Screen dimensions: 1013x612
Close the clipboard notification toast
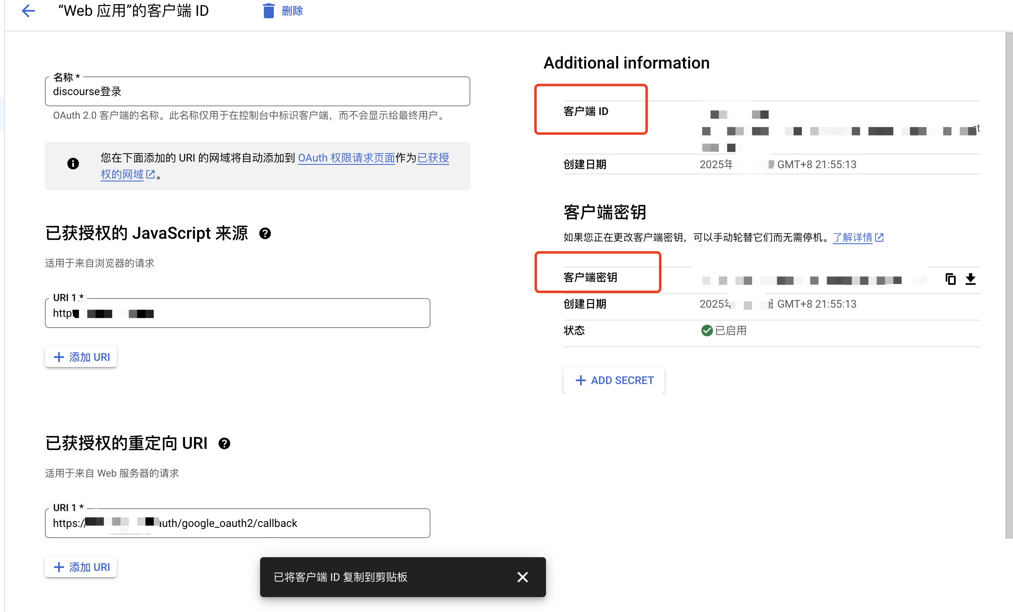tap(522, 577)
